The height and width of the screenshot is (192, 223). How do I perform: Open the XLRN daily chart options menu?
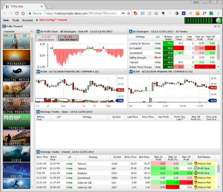coord(125,72)
